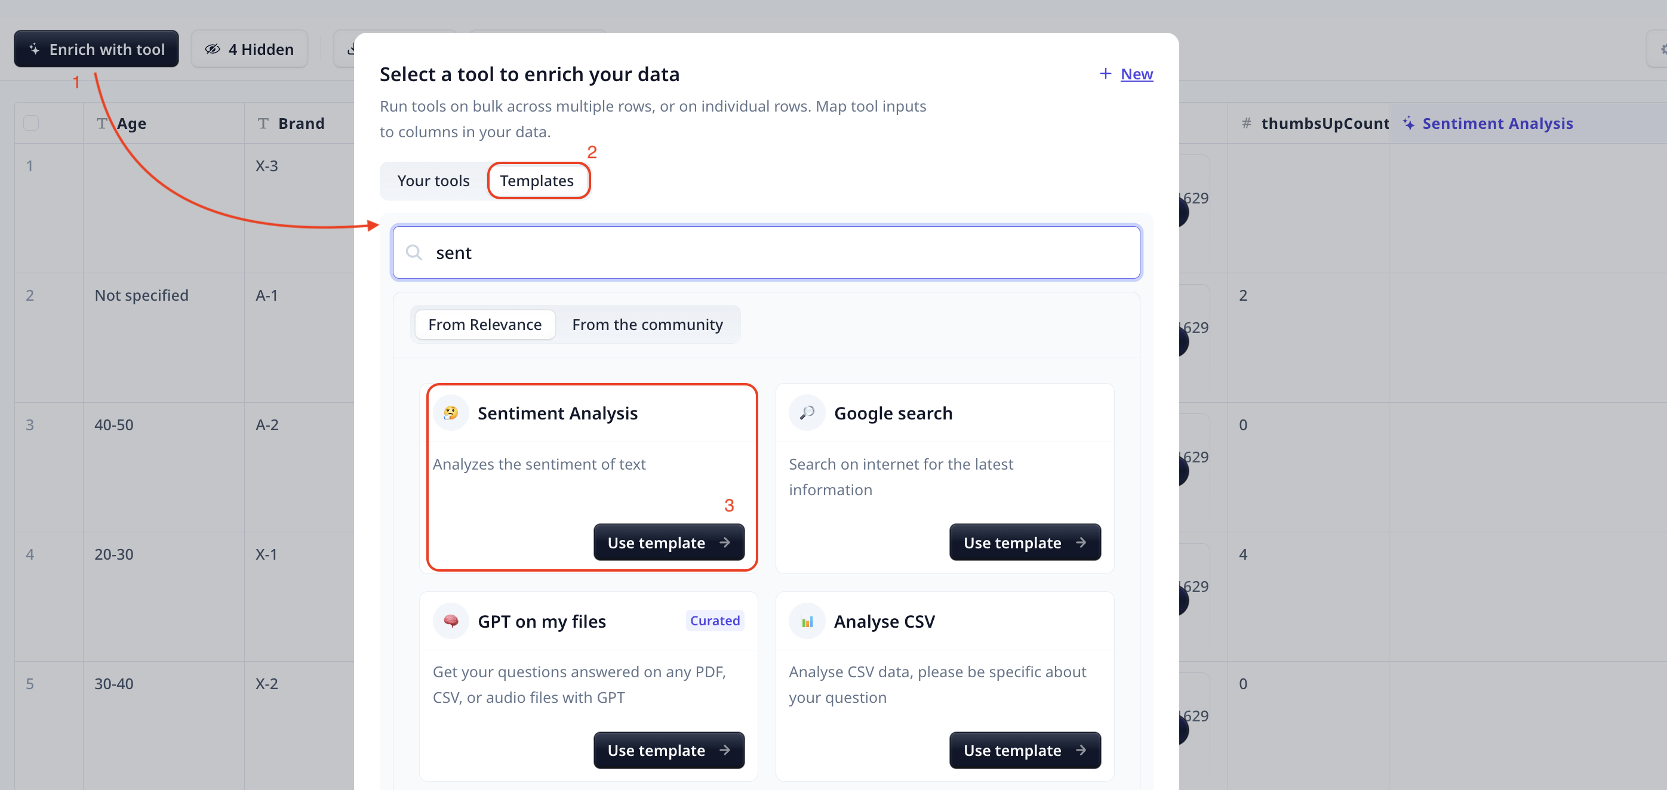1667x790 pixels.
Task: Use the Analyse CSV template
Action: pyautogui.click(x=1025, y=750)
